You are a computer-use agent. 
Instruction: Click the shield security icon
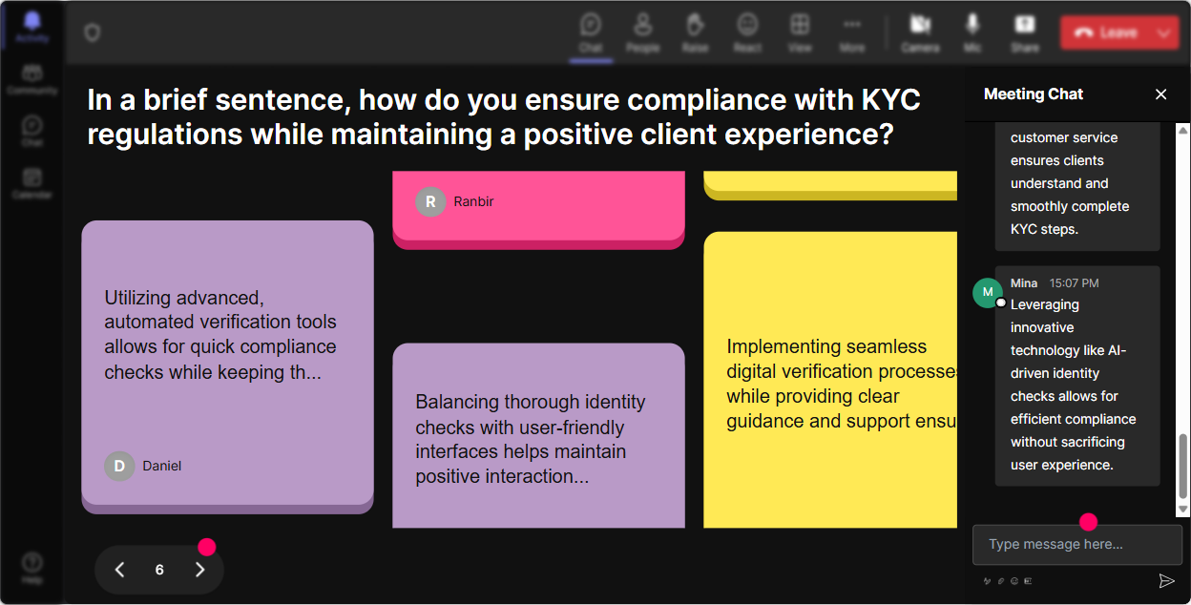point(92,33)
